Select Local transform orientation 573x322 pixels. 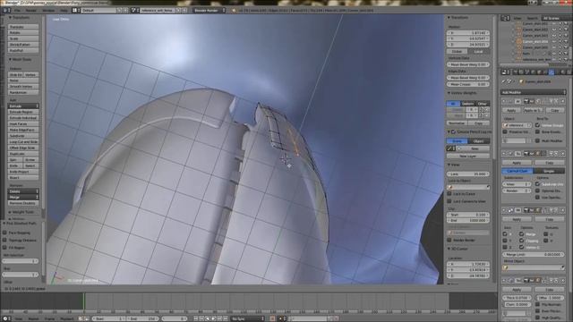click(479, 52)
